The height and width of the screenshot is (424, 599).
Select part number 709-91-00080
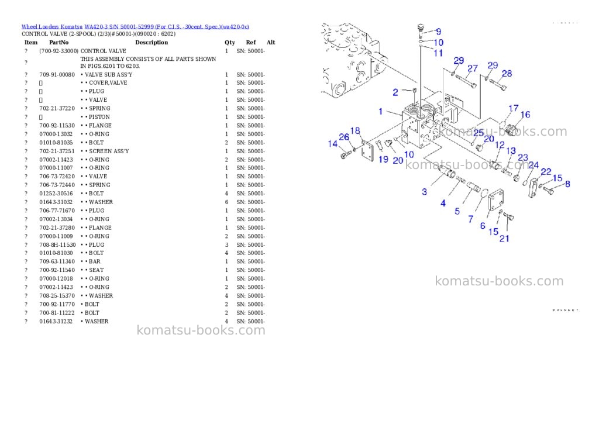(x=57, y=75)
